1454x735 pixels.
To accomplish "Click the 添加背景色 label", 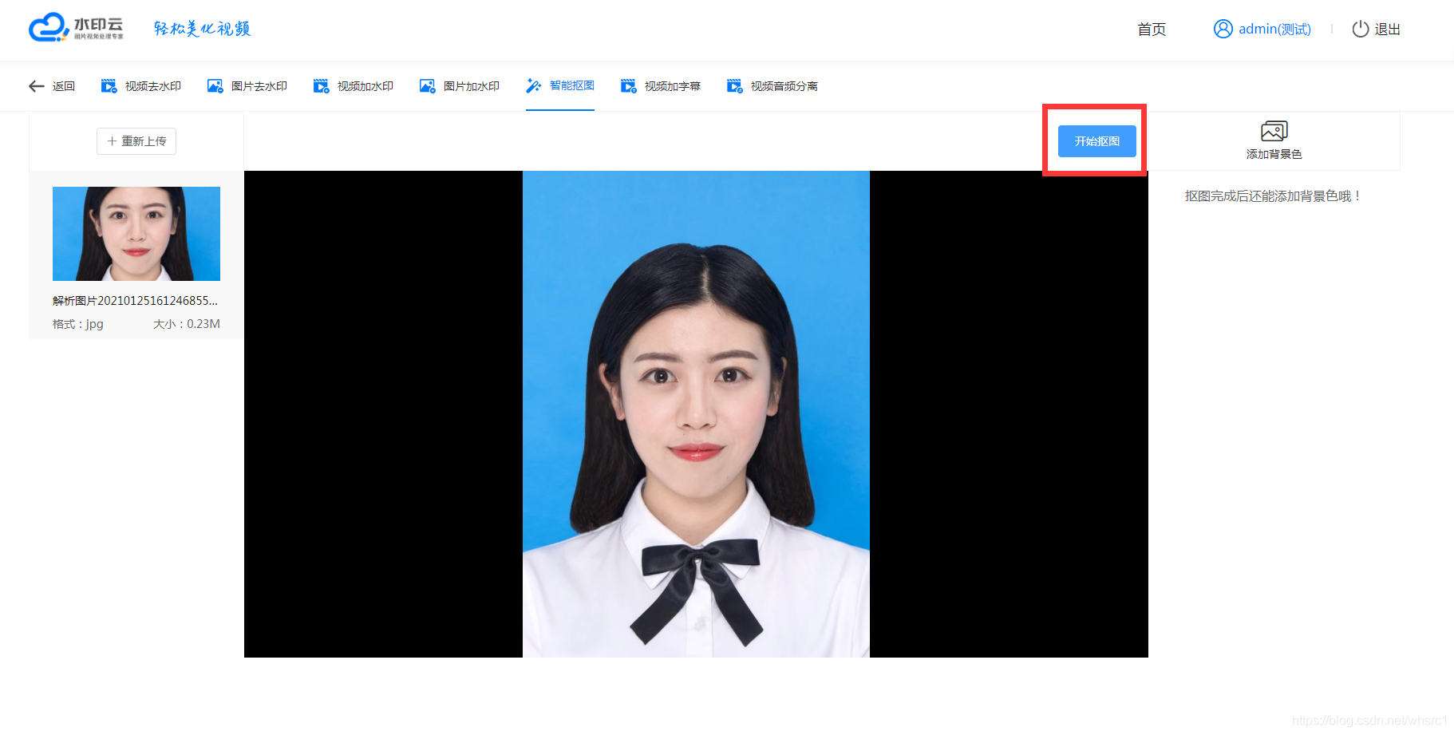I will [x=1274, y=154].
